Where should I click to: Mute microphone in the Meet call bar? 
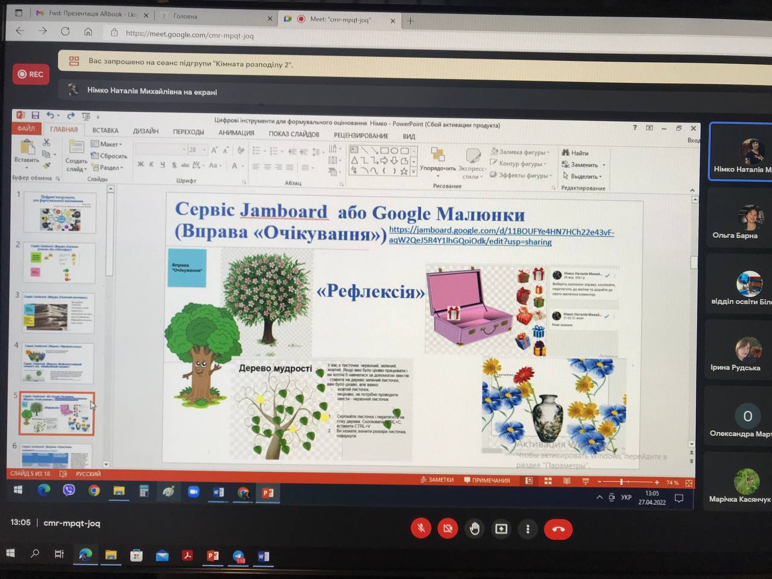421,528
